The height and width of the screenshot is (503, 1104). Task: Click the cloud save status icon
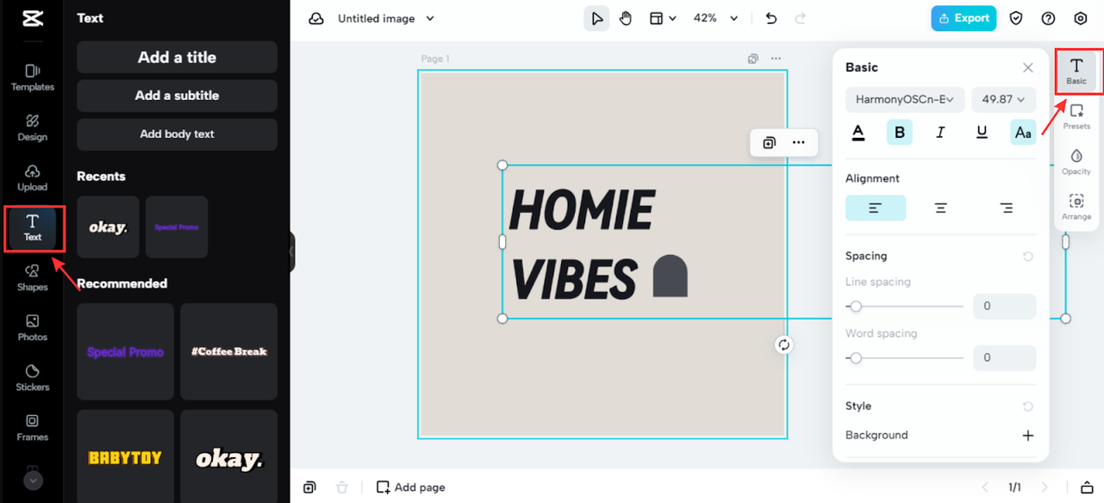point(316,18)
